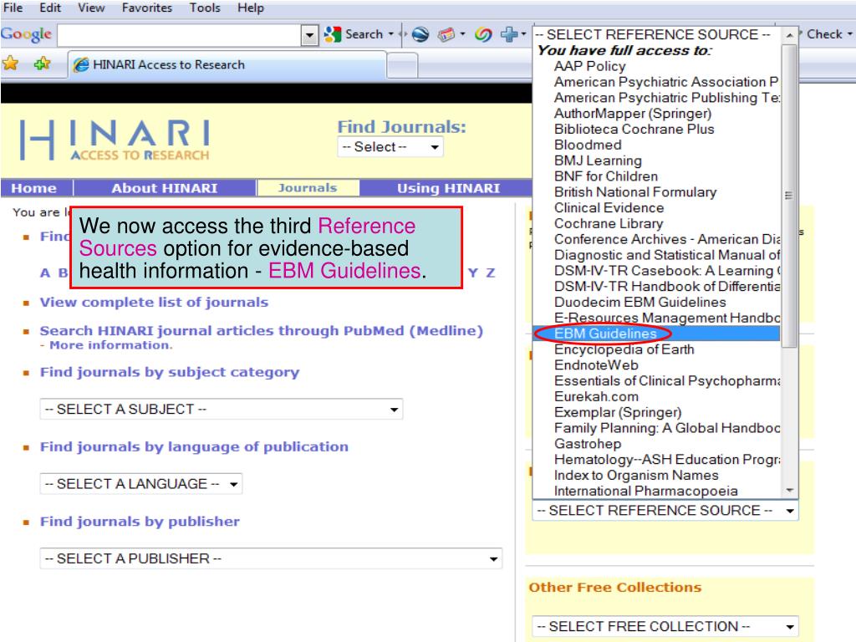The width and height of the screenshot is (856, 642).
Task: Click the Favorites star icon
Action: (10, 64)
